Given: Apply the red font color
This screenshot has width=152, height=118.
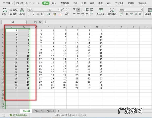Looking at the screenshot, I should (61, 14).
